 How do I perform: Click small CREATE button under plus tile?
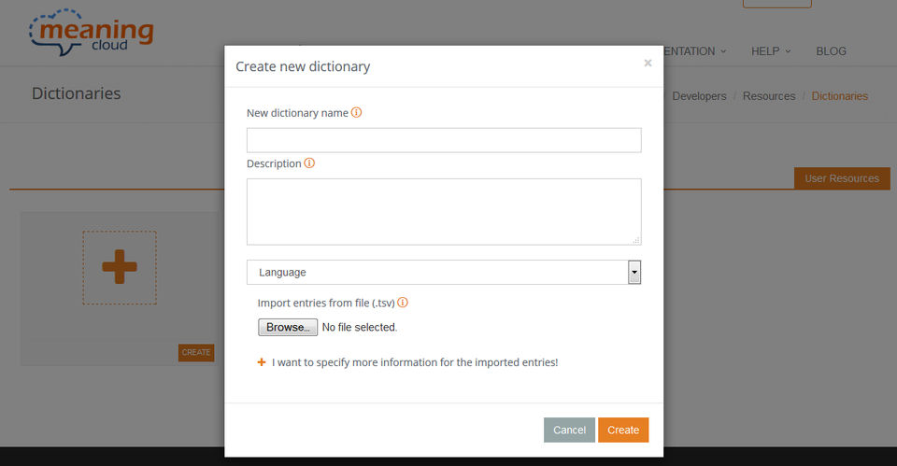click(x=196, y=353)
